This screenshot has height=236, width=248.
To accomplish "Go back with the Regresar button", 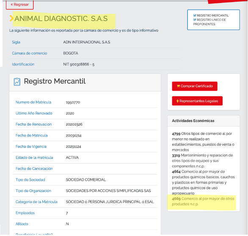I will pos(20,5).
